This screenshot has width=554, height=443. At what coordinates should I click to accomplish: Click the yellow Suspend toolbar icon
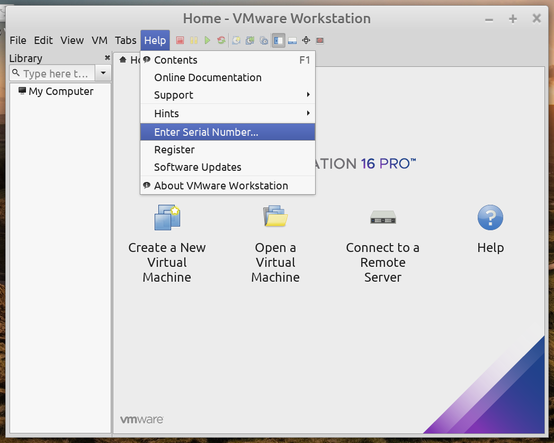(194, 40)
